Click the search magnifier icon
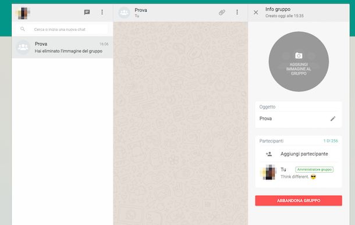 pos(23,29)
